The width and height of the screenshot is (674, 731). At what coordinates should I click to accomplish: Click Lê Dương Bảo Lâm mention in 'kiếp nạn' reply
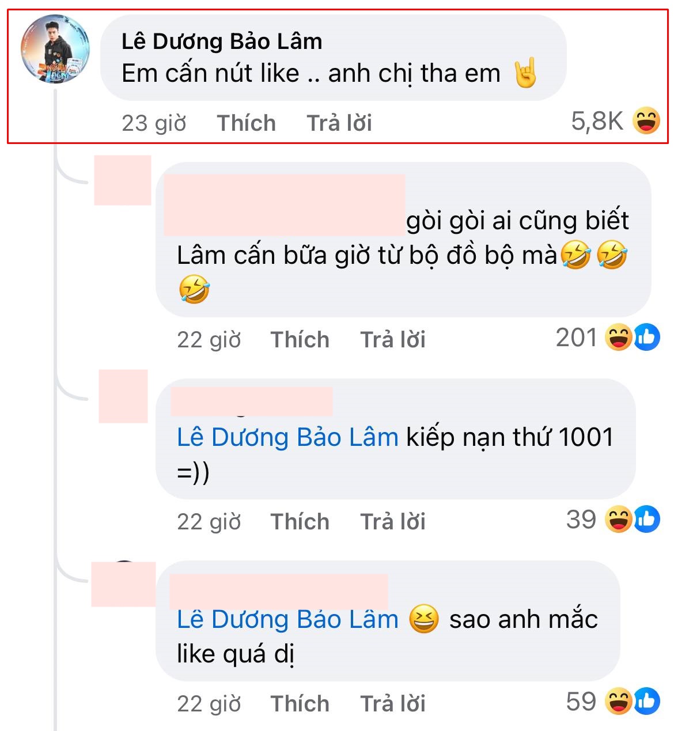coord(287,437)
